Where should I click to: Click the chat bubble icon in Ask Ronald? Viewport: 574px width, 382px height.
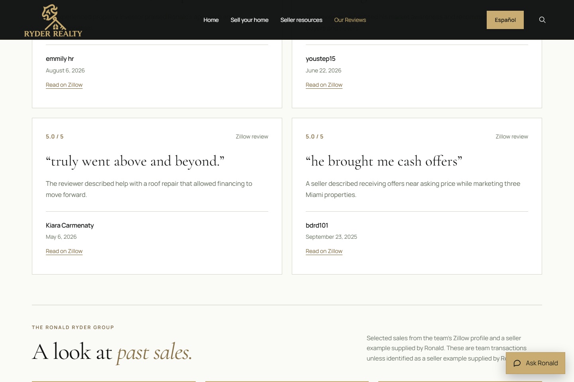(x=517, y=363)
